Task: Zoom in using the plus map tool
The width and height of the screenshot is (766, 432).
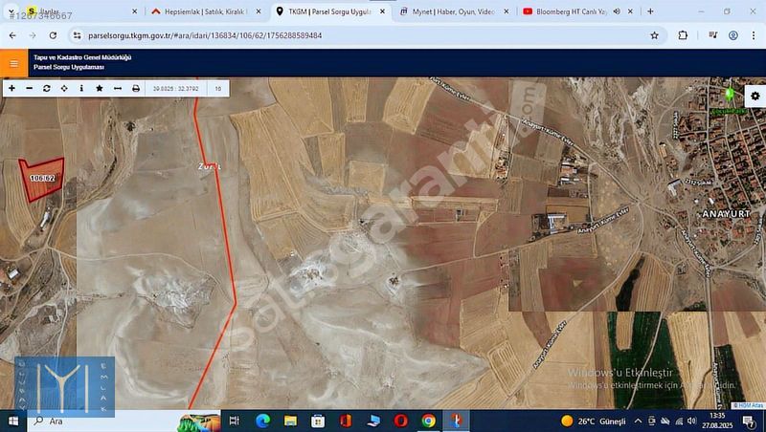Action: pyautogui.click(x=11, y=88)
